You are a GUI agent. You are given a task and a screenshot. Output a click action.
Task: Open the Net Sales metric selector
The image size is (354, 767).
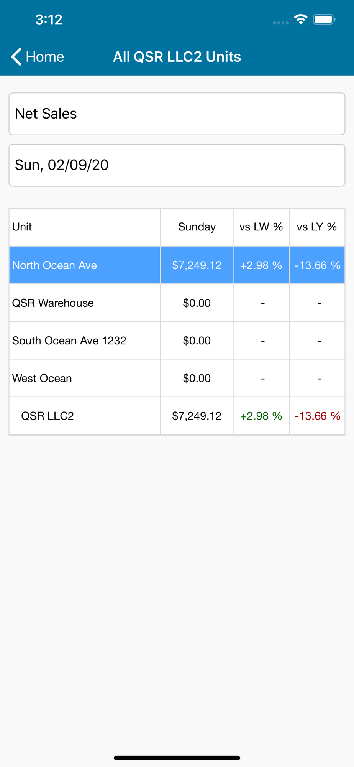[x=177, y=114]
